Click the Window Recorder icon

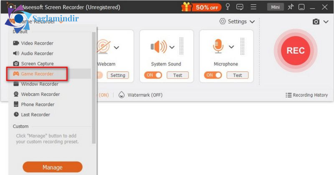[16, 84]
